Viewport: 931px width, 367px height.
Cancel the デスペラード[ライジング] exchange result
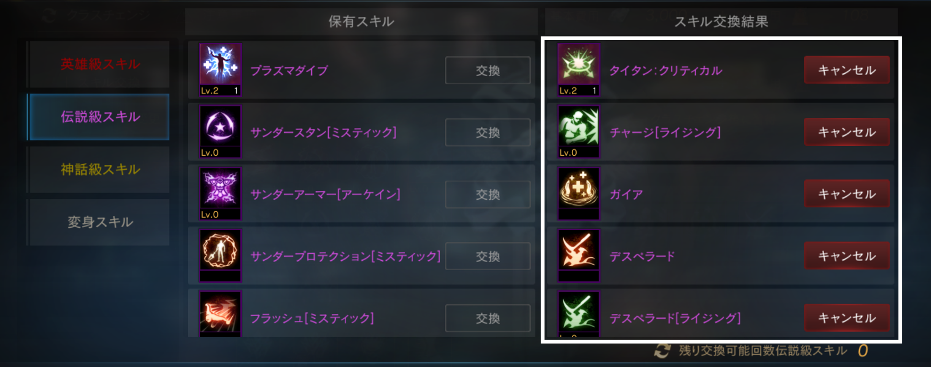(x=847, y=317)
